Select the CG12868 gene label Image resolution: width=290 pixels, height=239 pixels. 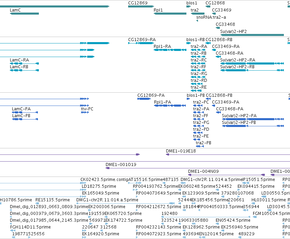tap(215, 3)
